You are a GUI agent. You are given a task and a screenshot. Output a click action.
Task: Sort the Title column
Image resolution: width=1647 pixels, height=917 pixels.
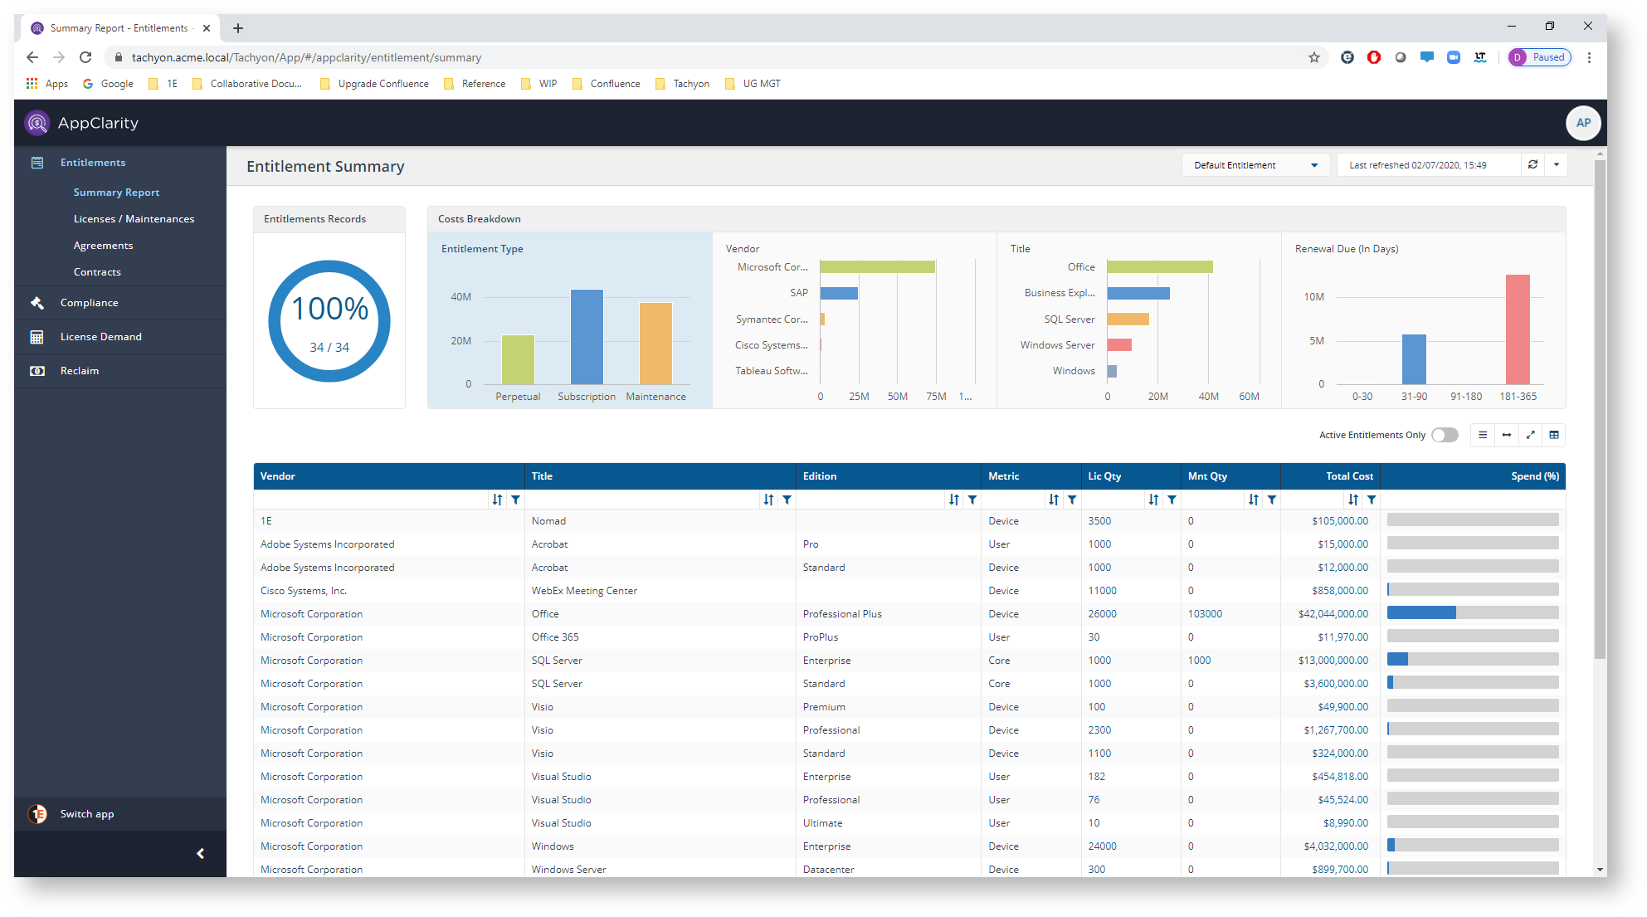pos(768,500)
